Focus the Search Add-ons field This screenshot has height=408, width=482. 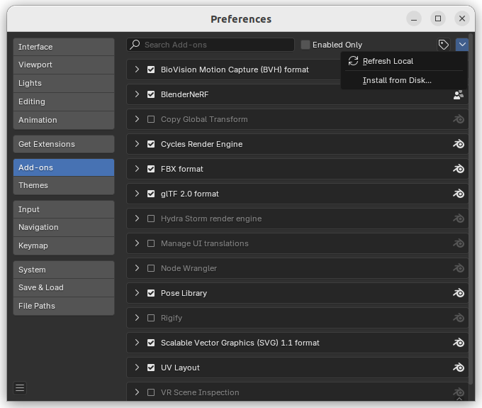(211, 45)
